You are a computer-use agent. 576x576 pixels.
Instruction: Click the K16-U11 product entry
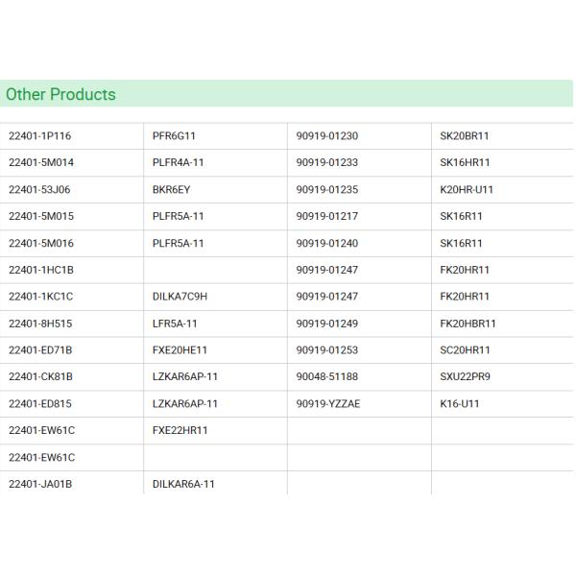tap(460, 404)
